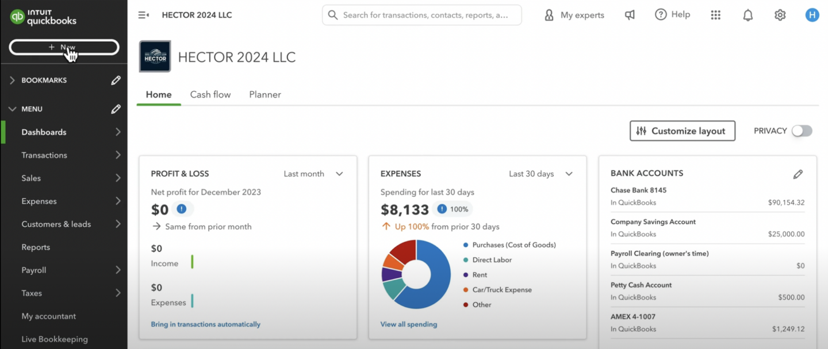Expand the Bookmarks section
The image size is (828, 349).
(x=12, y=80)
